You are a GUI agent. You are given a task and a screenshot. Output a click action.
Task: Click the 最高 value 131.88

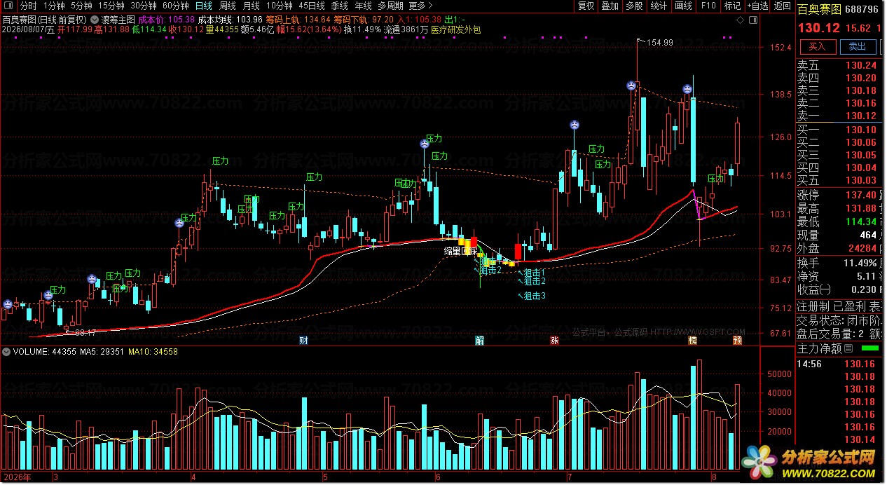pyautogui.click(x=860, y=208)
